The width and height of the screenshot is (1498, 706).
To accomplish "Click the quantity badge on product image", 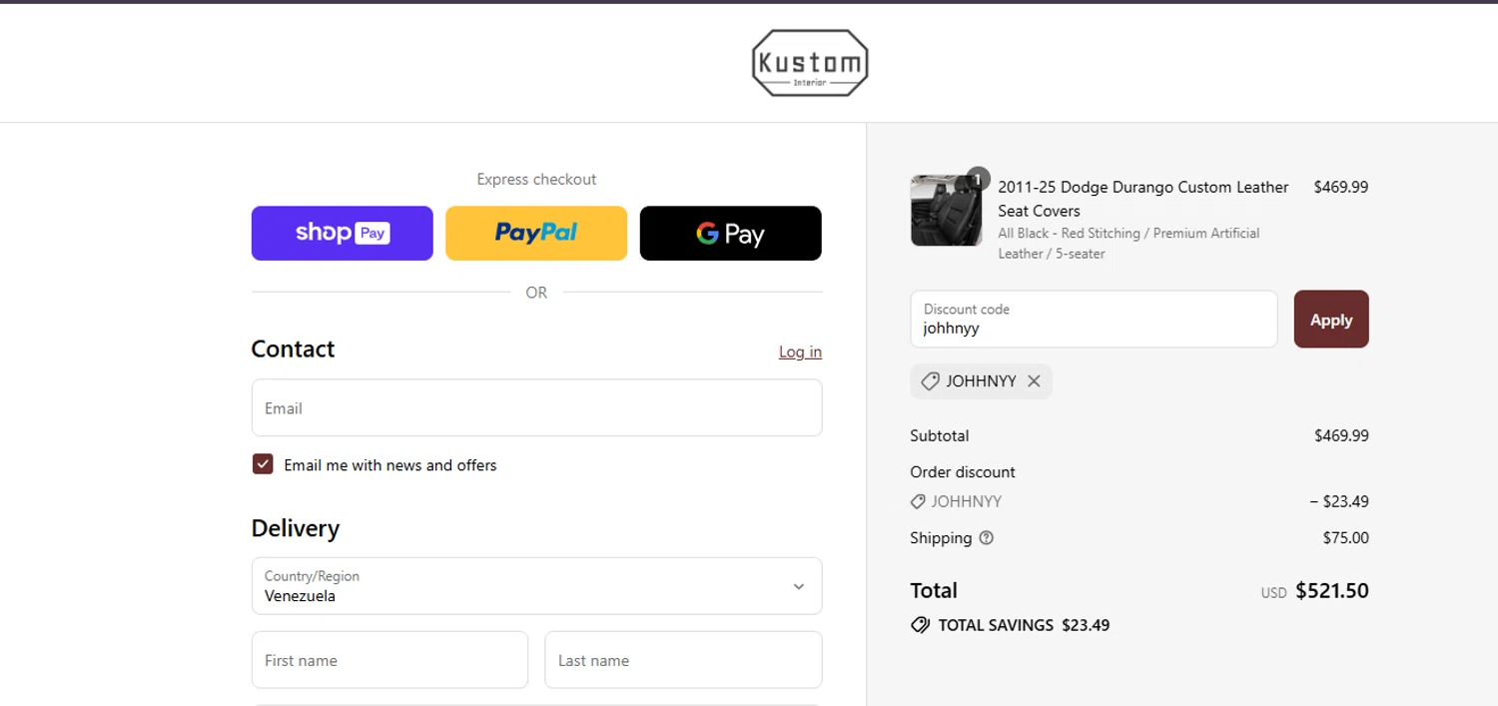I will [x=978, y=179].
